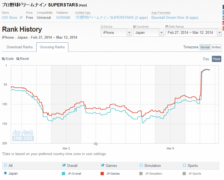The image size is (224, 180).
Task: Click the Reset zoom icon
Action: (18, 59)
